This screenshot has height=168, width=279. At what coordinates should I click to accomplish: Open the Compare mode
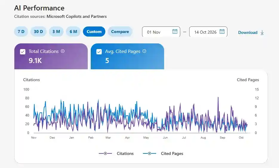tap(120, 32)
